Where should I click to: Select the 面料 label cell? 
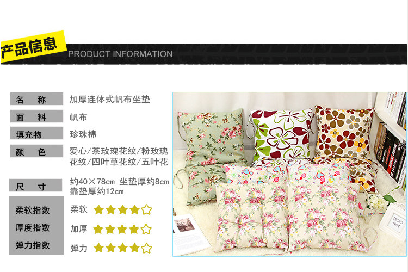coord(36,116)
